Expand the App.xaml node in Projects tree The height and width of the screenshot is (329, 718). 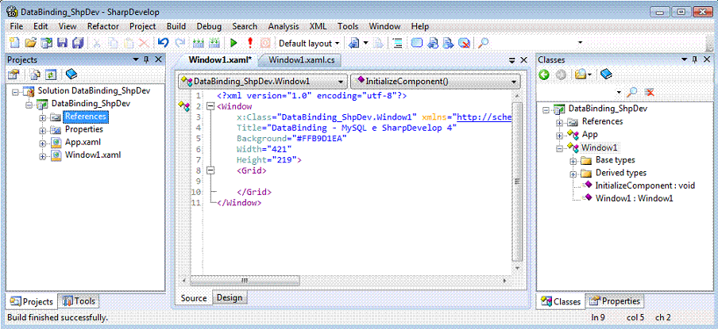[44, 143]
